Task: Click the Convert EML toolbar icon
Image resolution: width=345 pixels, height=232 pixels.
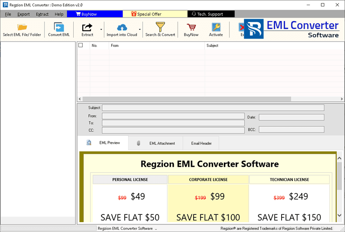Action: coord(59,27)
